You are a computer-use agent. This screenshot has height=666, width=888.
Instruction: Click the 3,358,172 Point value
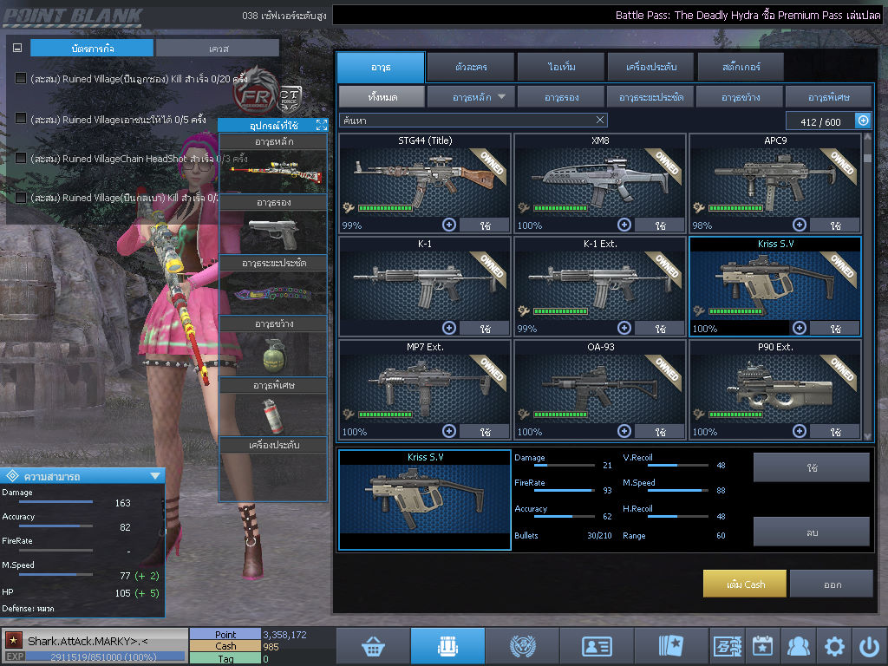pos(284,634)
